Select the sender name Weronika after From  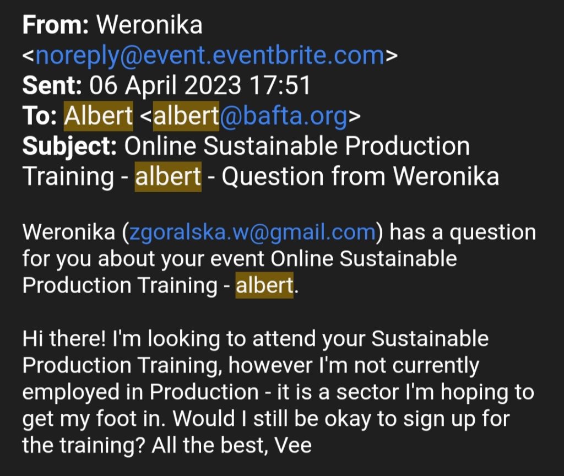tap(150, 25)
